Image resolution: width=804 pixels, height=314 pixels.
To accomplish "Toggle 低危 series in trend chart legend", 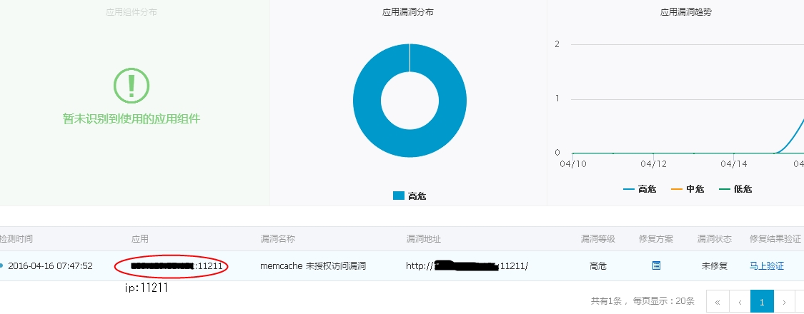I will click(x=735, y=189).
